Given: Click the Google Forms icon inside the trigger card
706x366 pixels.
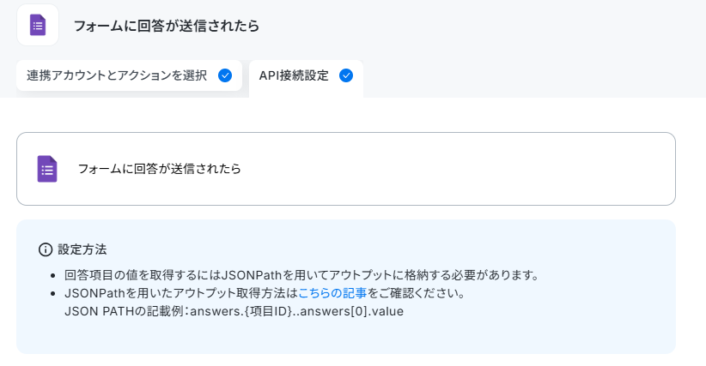Looking at the screenshot, I should (x=47, y=169).
